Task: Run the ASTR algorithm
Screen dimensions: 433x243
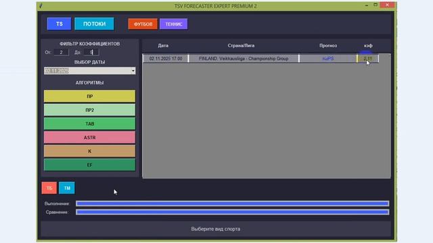Action: click(90, 138)
